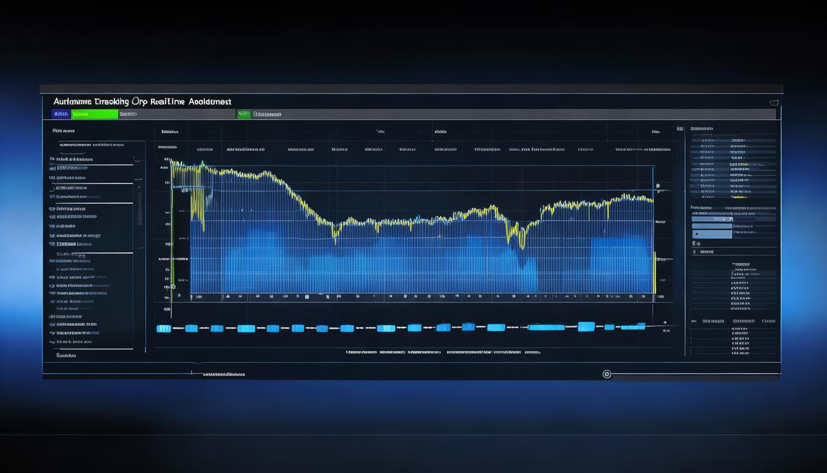Click the round marker right of chart peak
The image size is (827, 473).
point(658,185)
